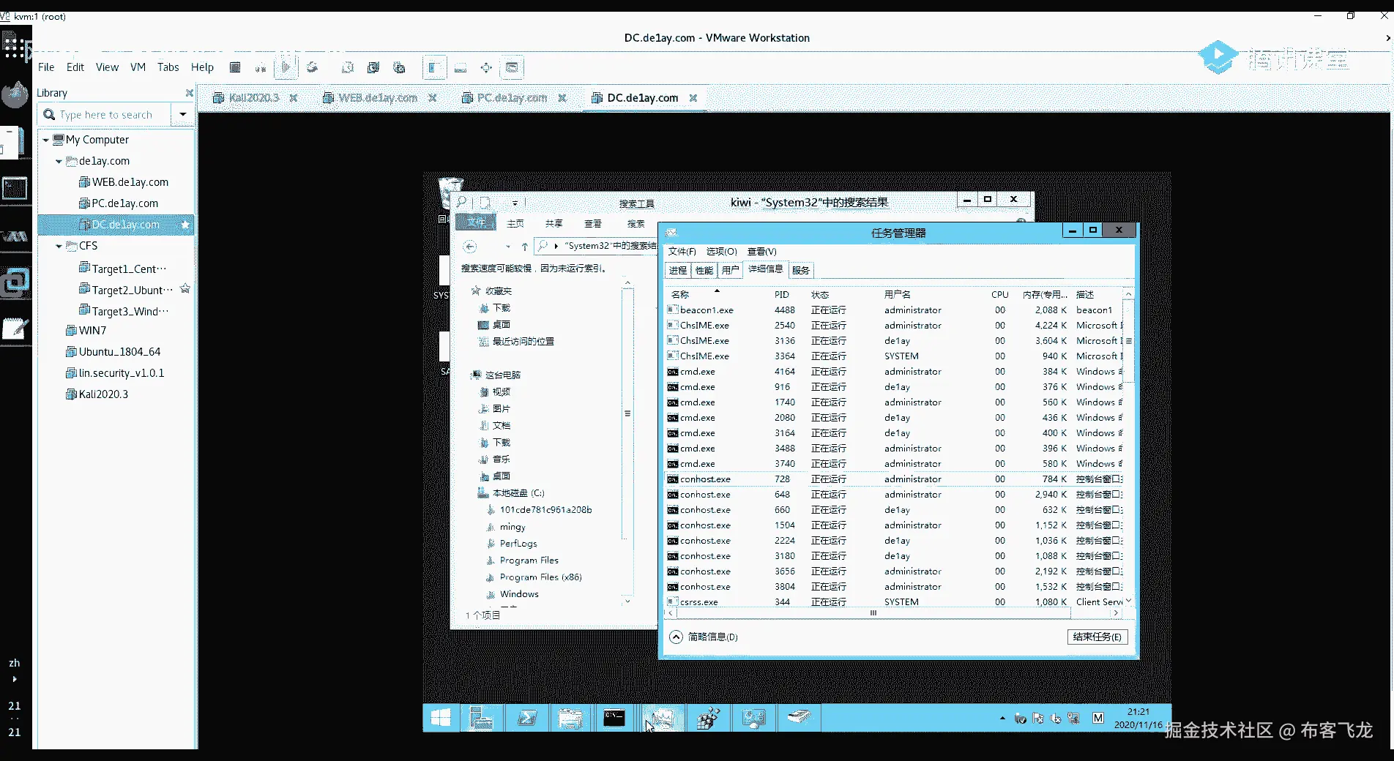Click the enter full screen toolbar icon
1394x761 pixels.
[486, 67]
